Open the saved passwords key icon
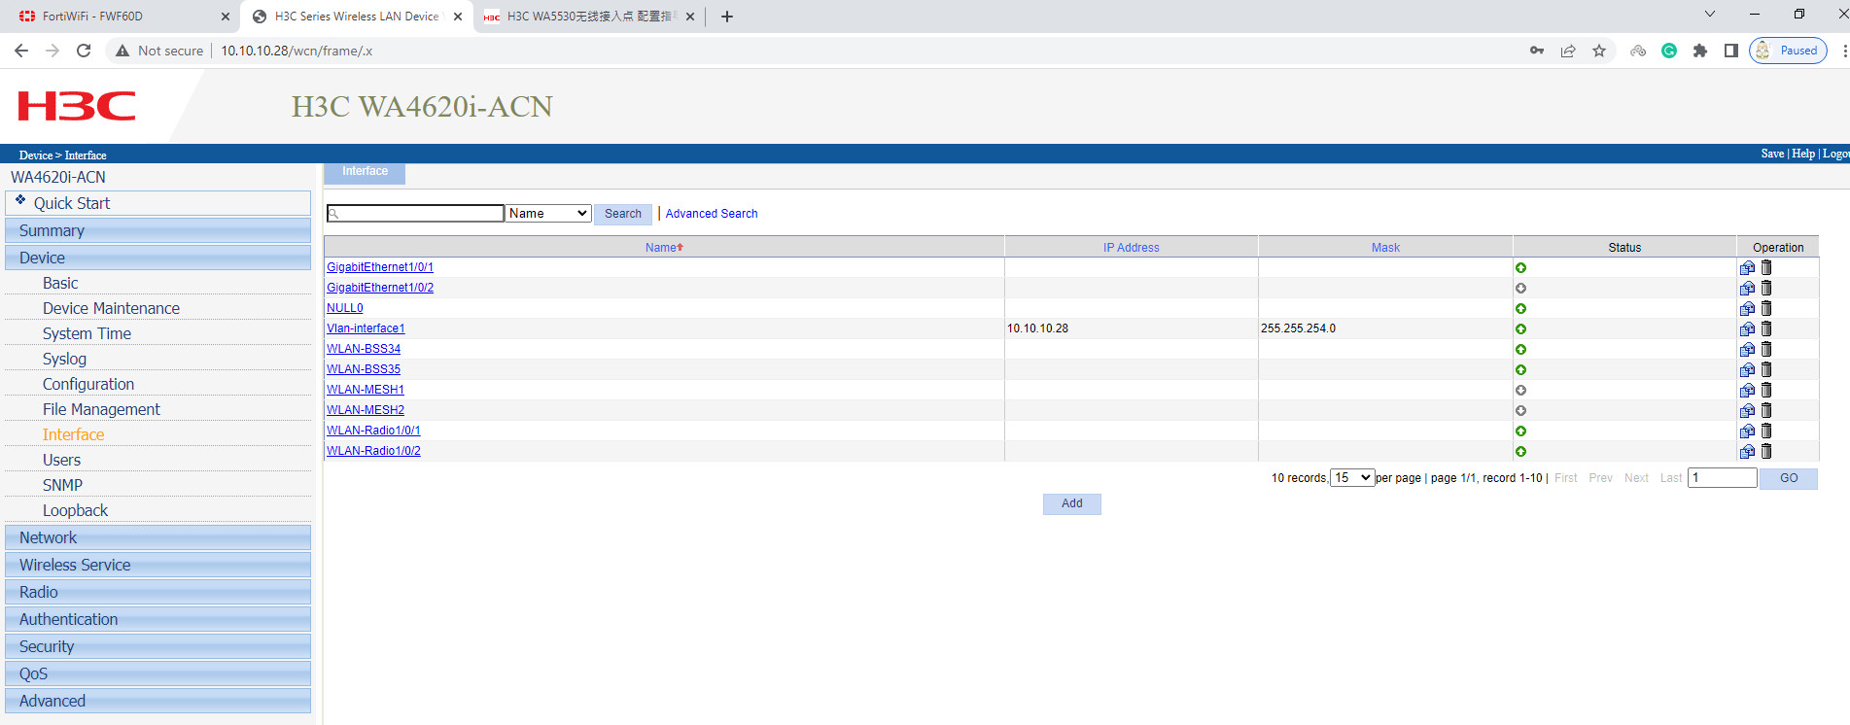 [x=1537, y=51]
